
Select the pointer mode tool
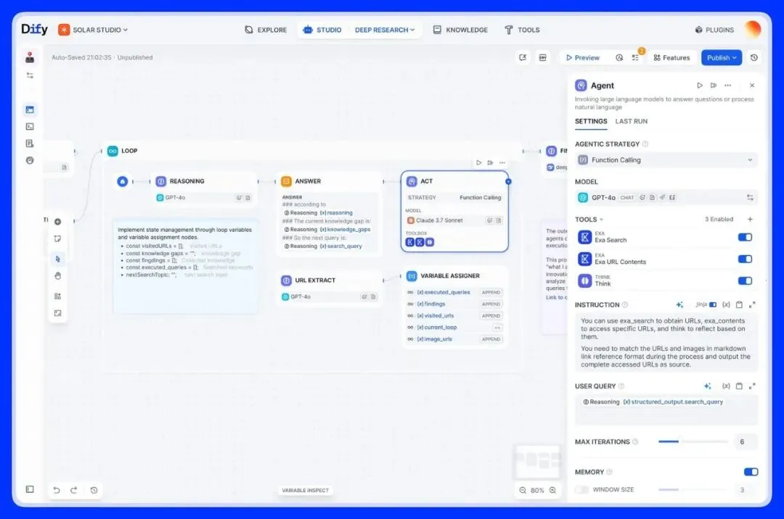57,259
